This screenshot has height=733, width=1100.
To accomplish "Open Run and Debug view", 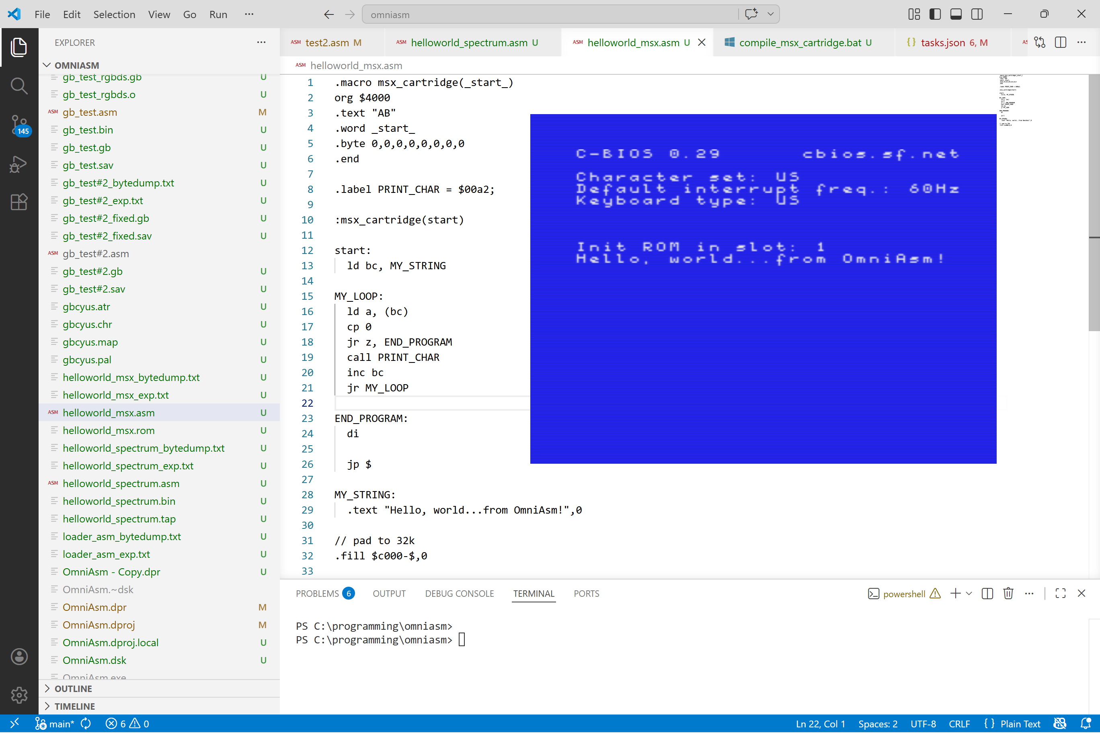I will pyautogui.click(x=19, y=164).
